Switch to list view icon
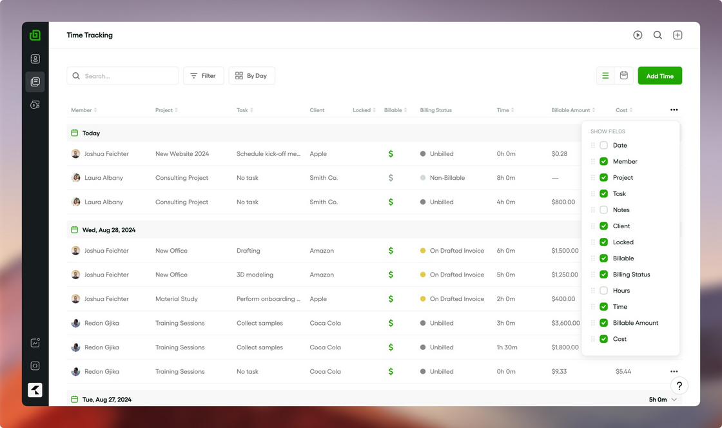 coord(605,75)
